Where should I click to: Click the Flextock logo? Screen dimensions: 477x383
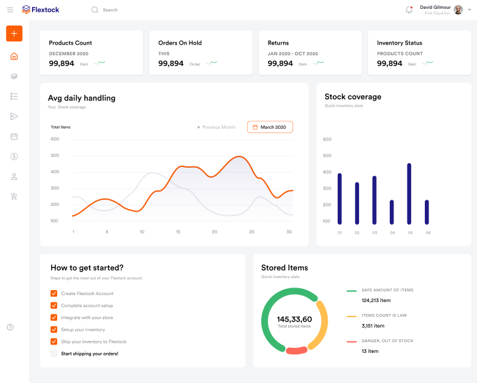pyautogui.click(x=41, y=9)
